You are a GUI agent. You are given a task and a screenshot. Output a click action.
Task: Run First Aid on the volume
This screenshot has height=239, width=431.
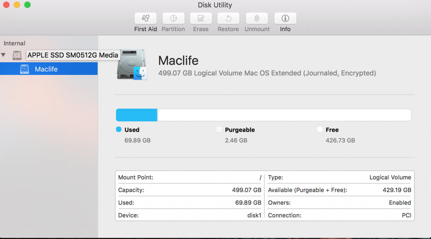pyautogui.click(x=145, y=19)
